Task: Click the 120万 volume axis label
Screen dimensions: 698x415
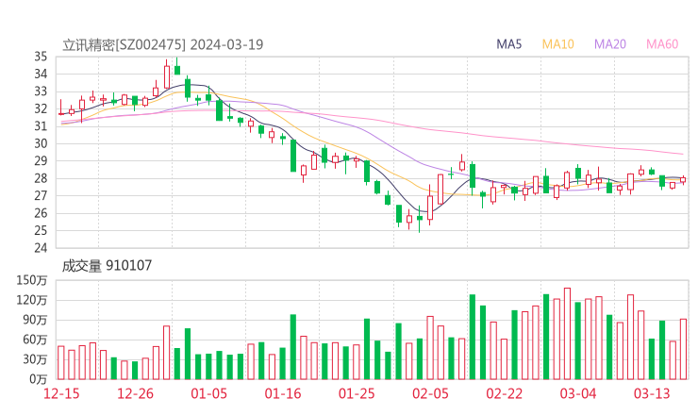Action: click(32, 300)
